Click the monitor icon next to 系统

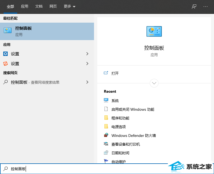click(x=106, y=100)
